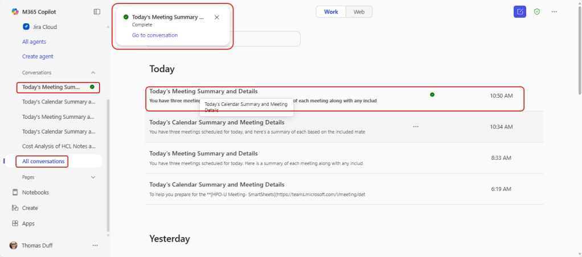The image size is (582, 257).
Task: Switch to Web mode toggle
Action: [x=359, y=11]
